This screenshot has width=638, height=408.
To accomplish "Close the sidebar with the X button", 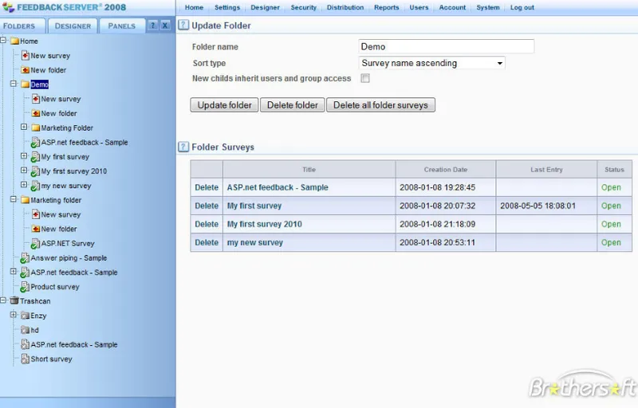I will pos(165,25).
